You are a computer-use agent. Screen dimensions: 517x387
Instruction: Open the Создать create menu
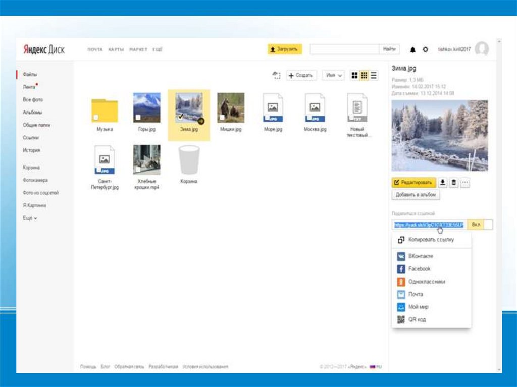click(301, 76)
